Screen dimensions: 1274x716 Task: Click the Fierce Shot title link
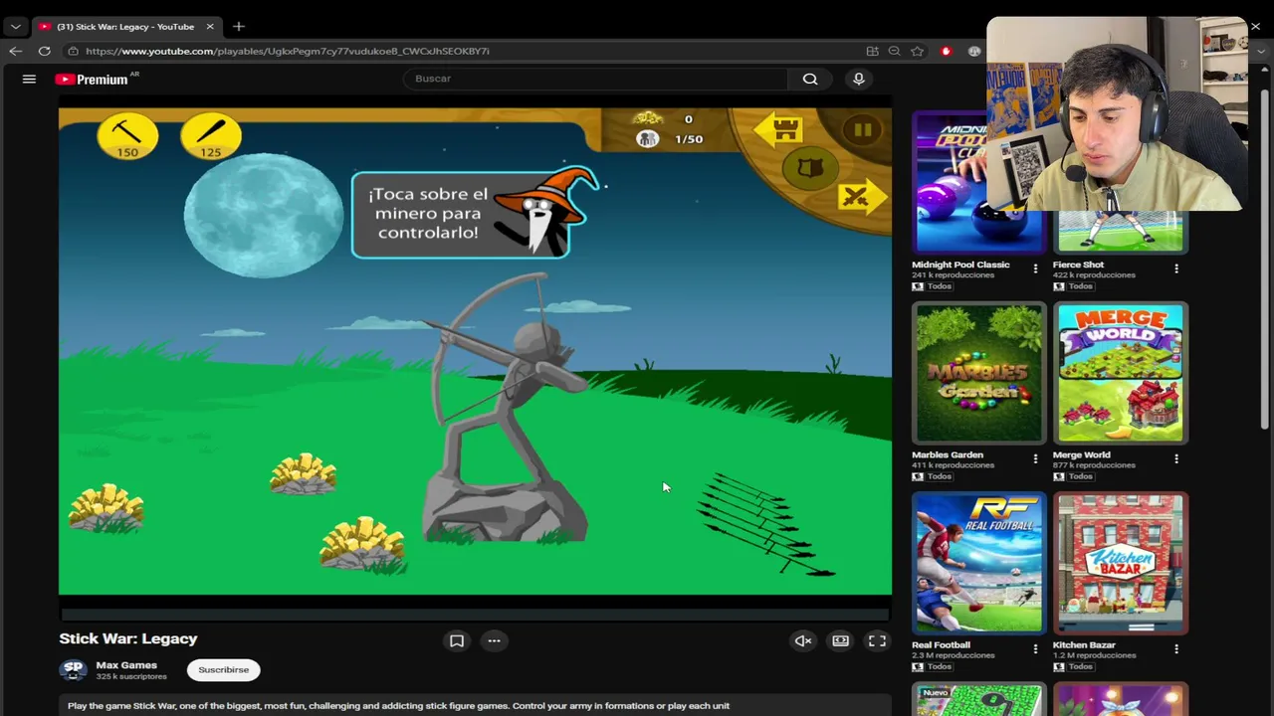(x=1078, y=265)
